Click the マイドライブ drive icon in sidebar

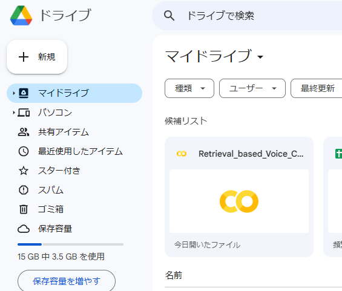point(24,93)
